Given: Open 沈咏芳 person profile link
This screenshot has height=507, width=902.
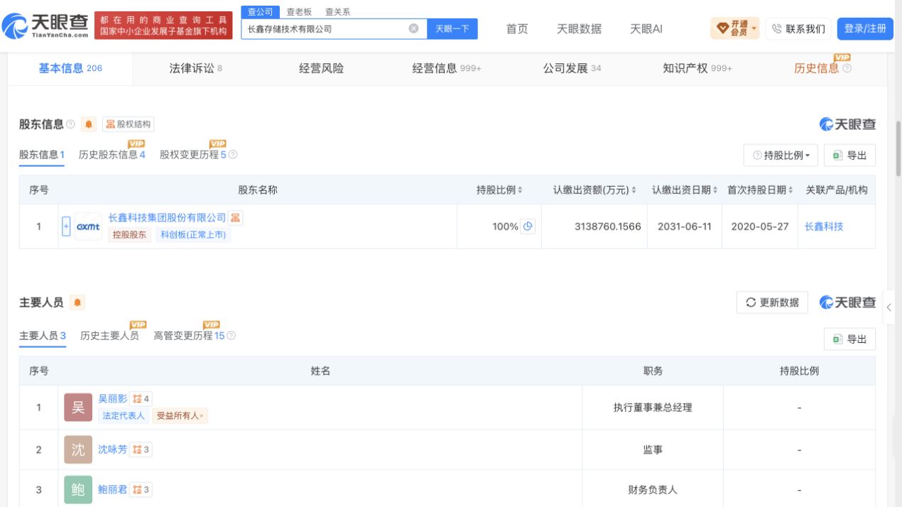Looking at the screenshot, I should (x=112, y=449).
